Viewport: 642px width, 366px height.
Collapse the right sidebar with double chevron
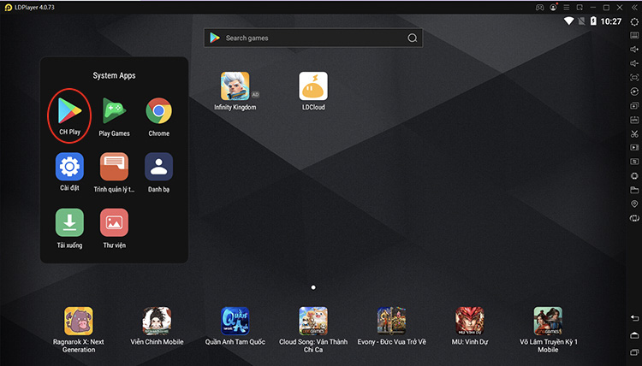pyautogui.click(x=634, y=8)
